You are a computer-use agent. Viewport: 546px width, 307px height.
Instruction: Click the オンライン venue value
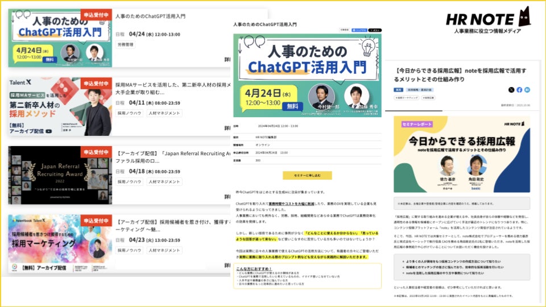263,145
